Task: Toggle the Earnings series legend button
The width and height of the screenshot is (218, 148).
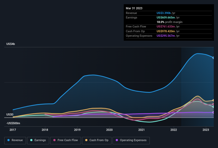Action: 38,140
